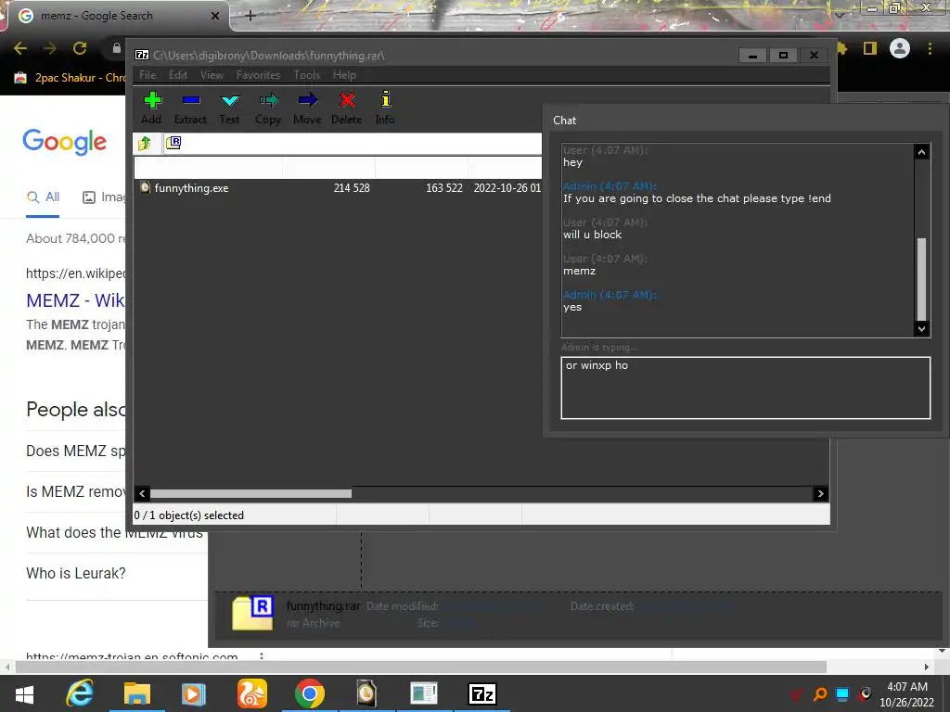Screen dimensions: 950x712
Task: Open the Edit menu in 7-Zip
Action: (x=178, y=75)
